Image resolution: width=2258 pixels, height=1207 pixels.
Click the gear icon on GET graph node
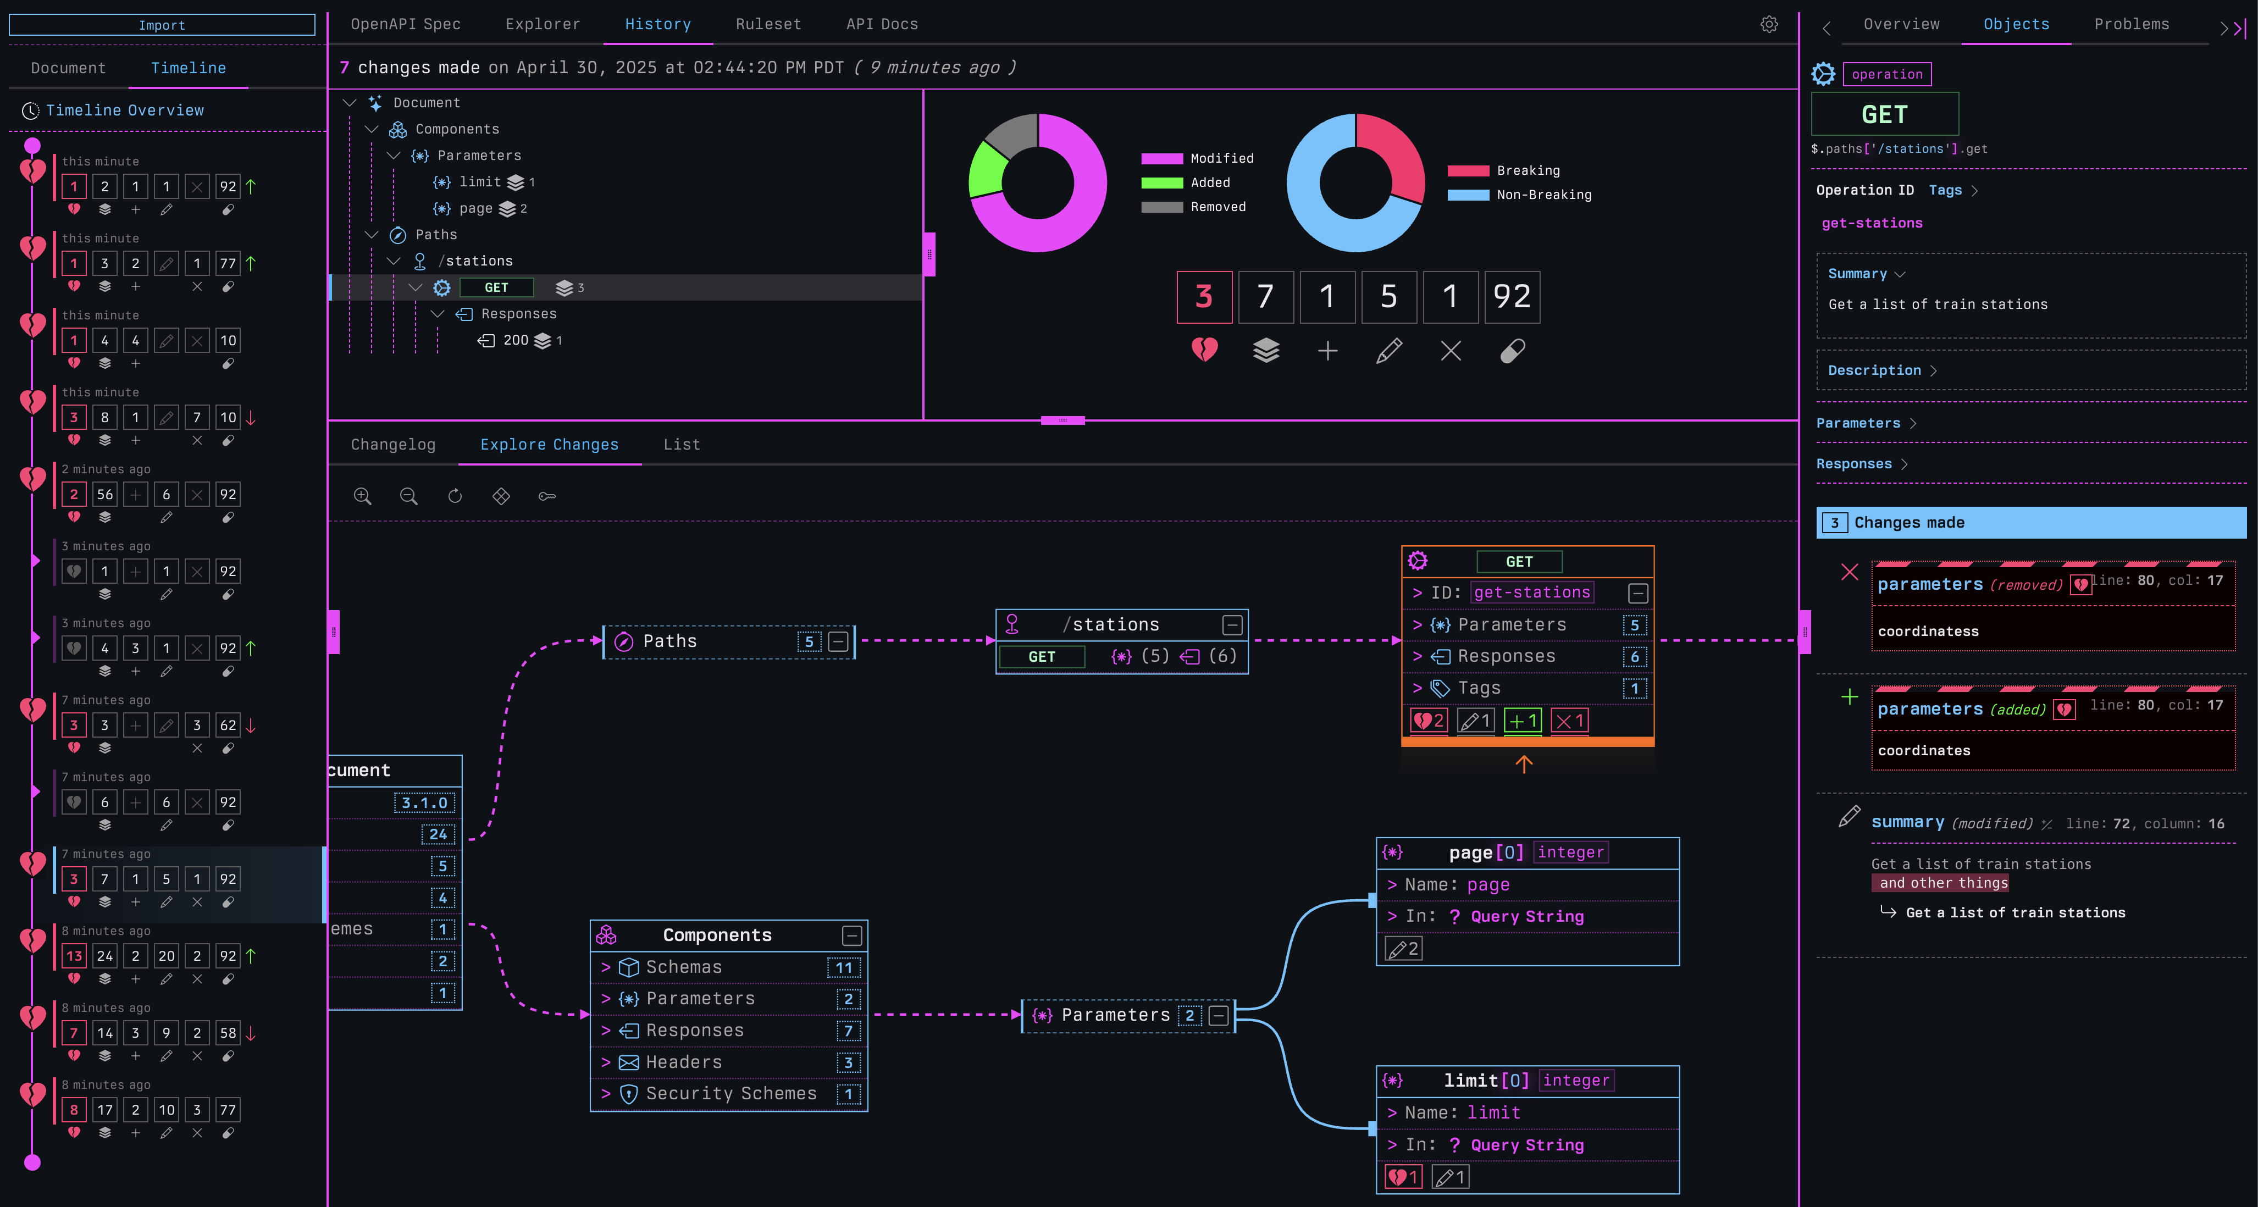[1418, 561]
